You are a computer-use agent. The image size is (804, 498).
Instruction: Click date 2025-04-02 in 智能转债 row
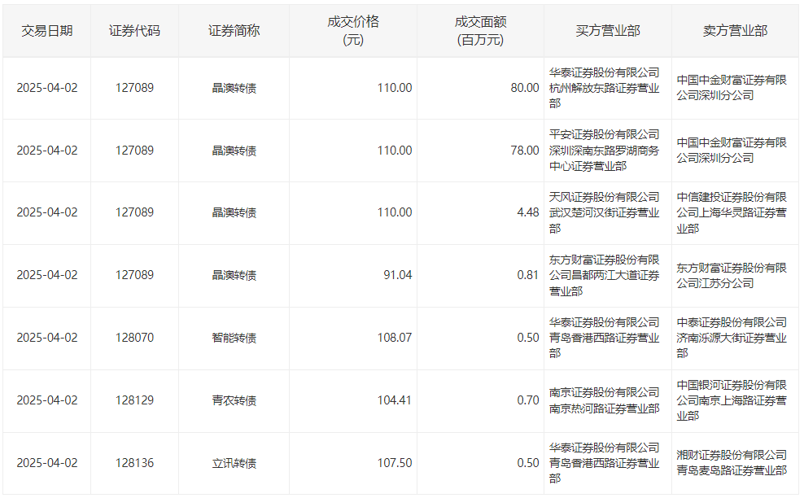coord(47,338)
